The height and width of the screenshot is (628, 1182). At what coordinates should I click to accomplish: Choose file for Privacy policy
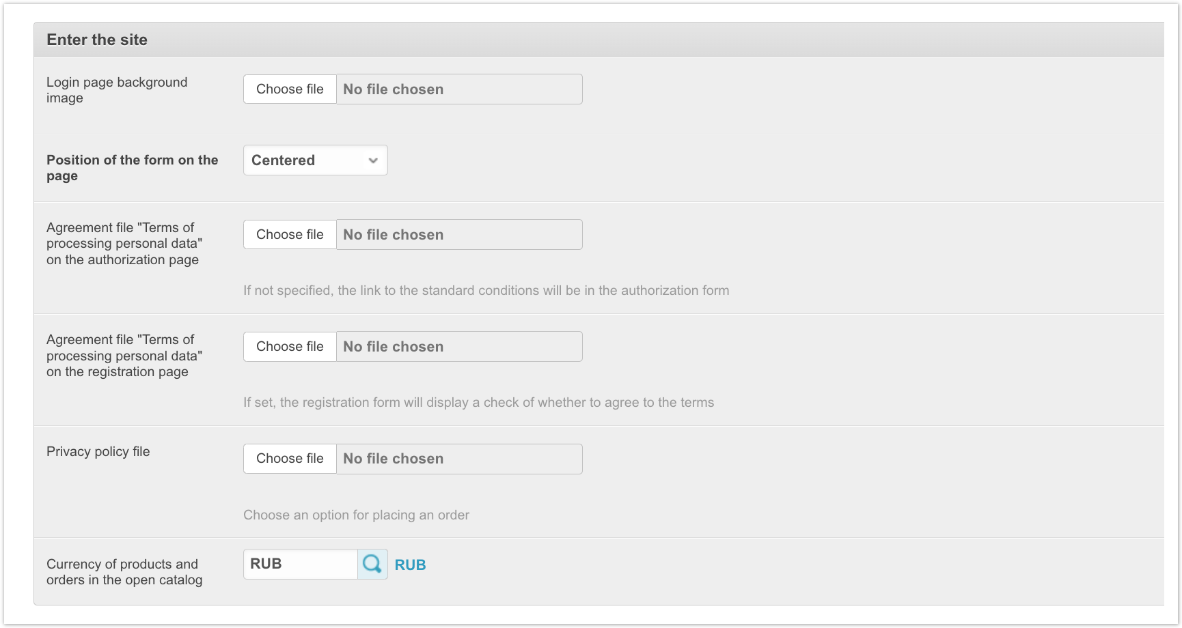point(290,459)
